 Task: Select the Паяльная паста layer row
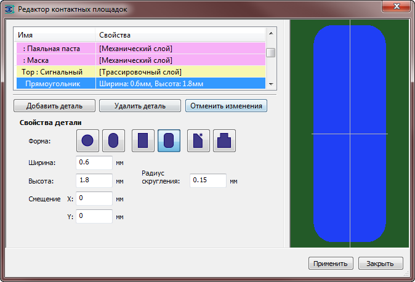tap(141, 49)
